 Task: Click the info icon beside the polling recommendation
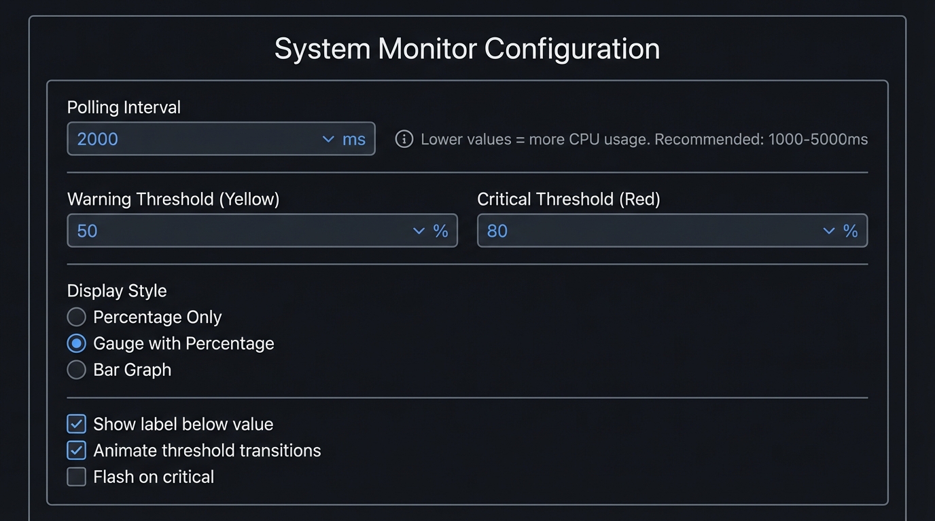404,139
